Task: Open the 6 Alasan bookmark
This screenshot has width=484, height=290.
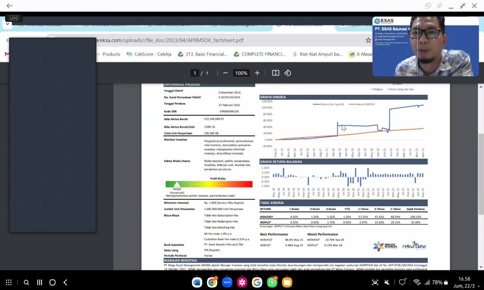Action: [361, 54]
